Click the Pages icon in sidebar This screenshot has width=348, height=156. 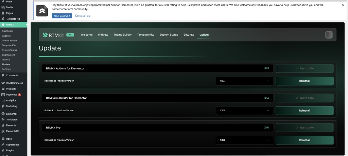click(3, 13)
